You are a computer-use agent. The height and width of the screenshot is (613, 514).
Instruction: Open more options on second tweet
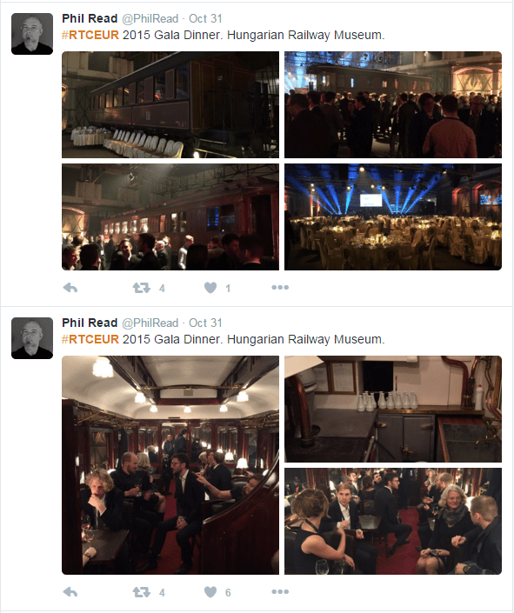tap(280, 591)
